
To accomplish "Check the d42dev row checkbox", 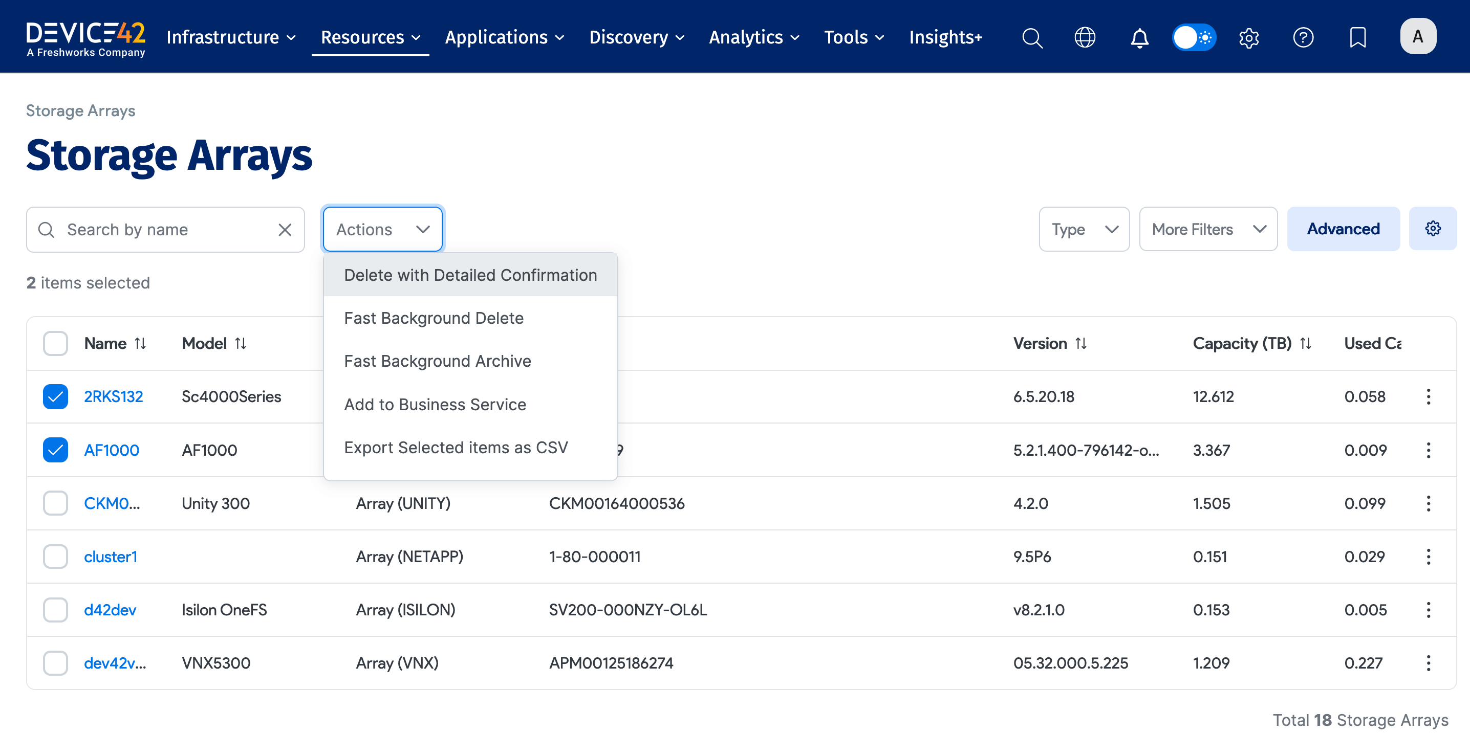I will pos(55,610).
